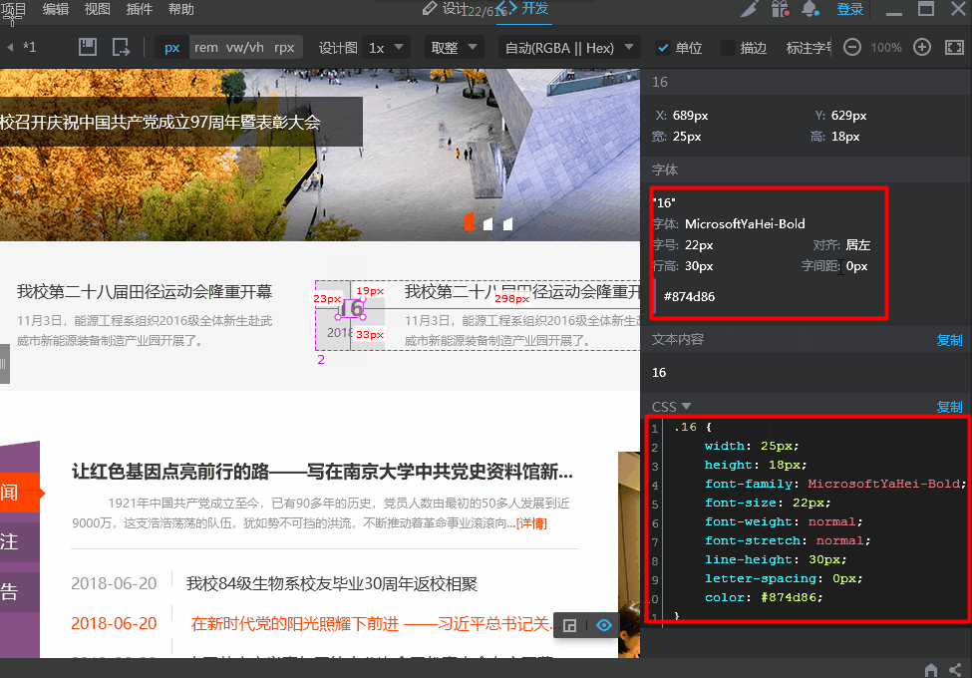972x678 pixels.
Task: Open the notification bell icon
Action: click(810, 9)
